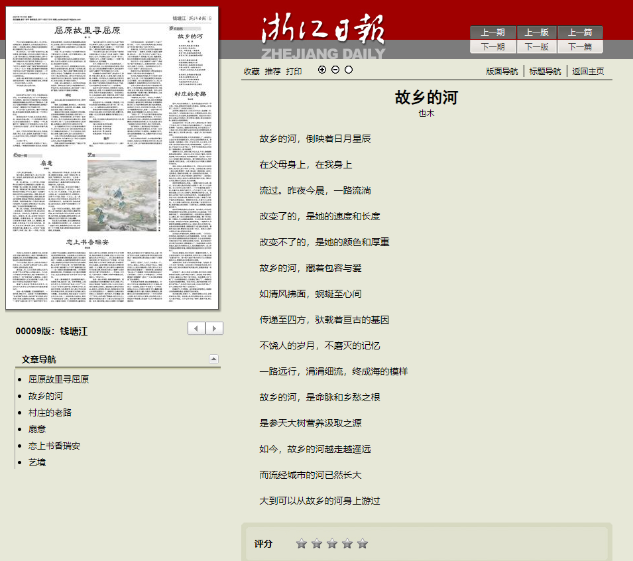
Task: Open article 恋上书香瑞安 in navigation list
Action: 54,446
